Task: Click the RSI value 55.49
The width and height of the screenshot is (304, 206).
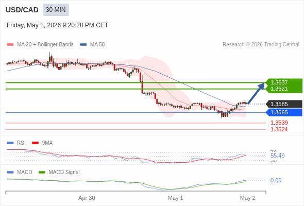Action: [x=277, y=156]
